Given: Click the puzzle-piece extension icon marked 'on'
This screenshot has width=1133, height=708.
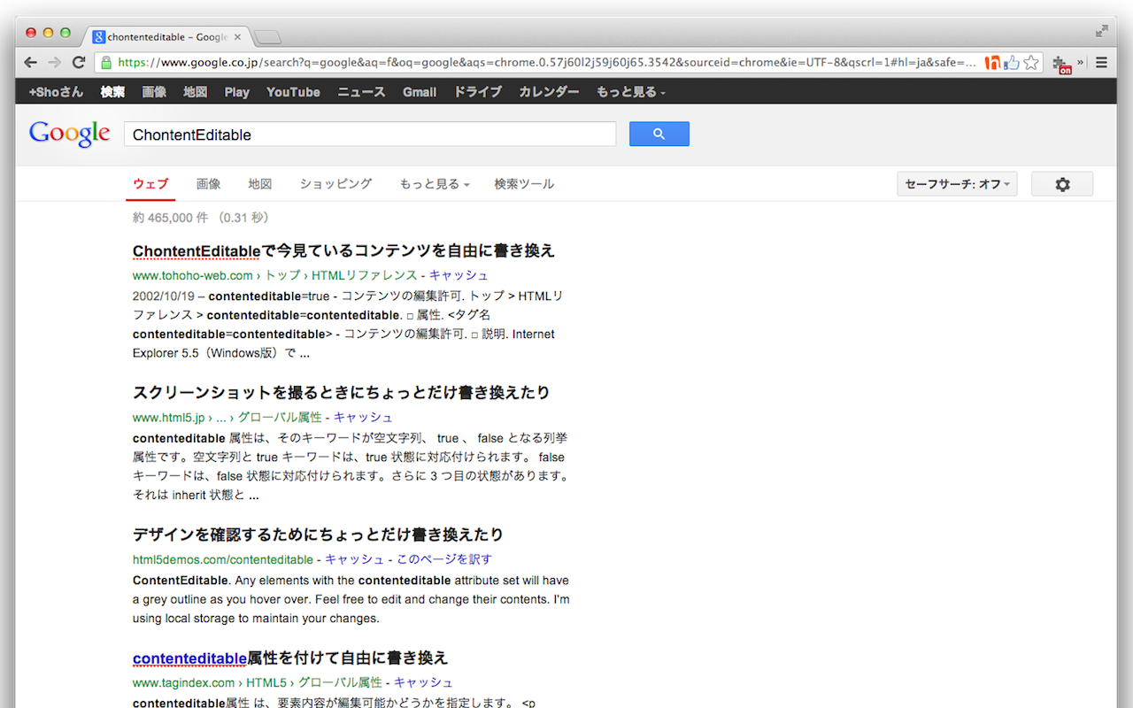Looking at the screenshot, I should 1061,64.
